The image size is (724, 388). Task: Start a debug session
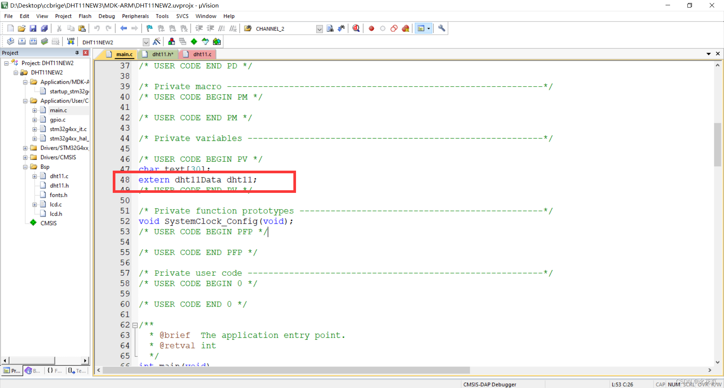356,28
